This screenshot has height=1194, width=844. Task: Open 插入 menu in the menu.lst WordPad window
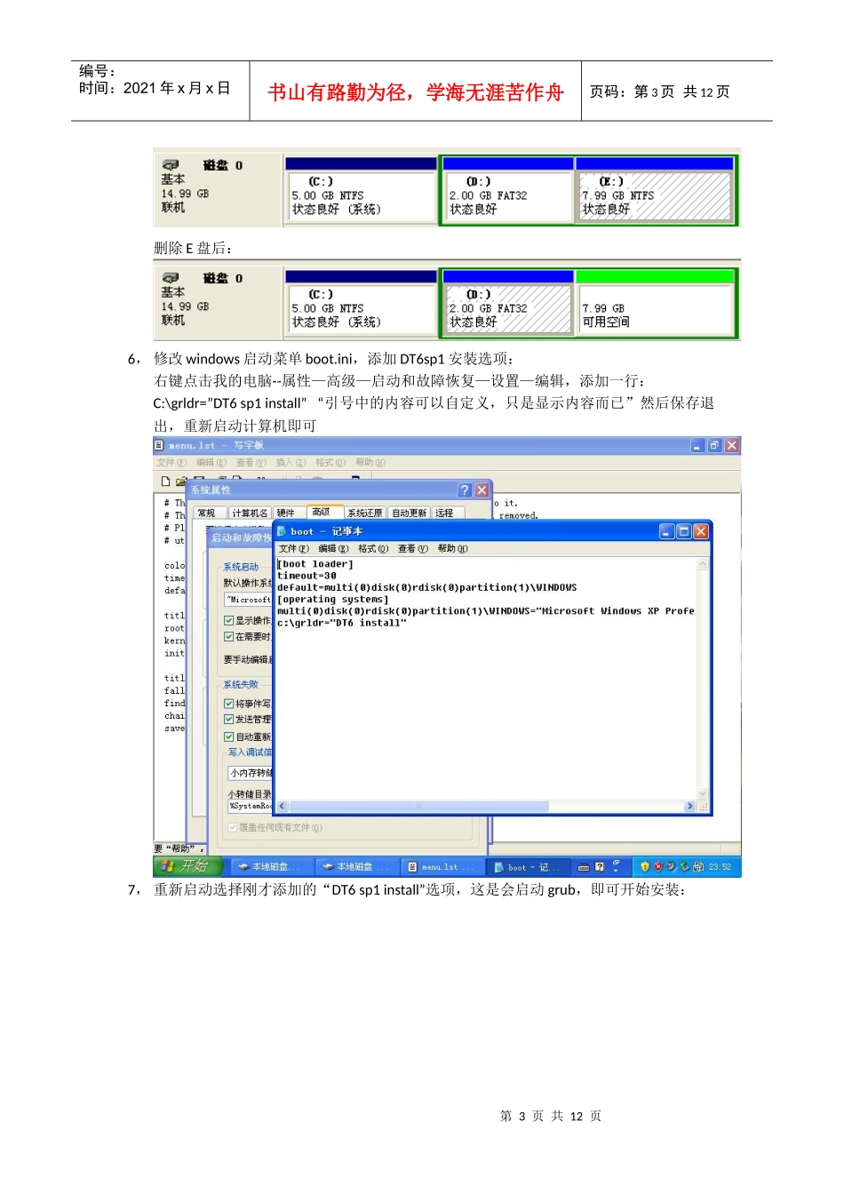[x=291, y=463]
